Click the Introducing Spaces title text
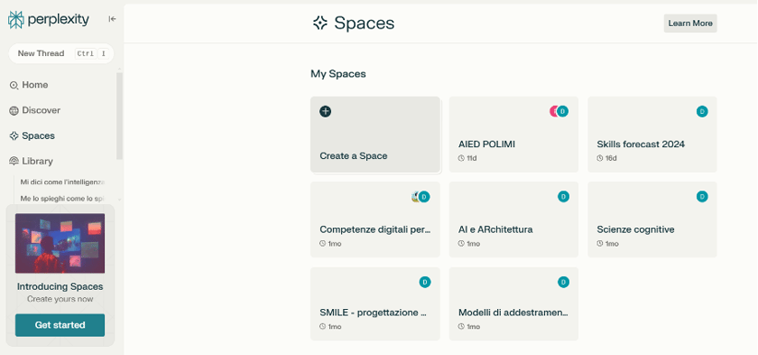Image resolution: width=758 pixels, height=355 pixels. pyautogui.click(x=60, y=287)
